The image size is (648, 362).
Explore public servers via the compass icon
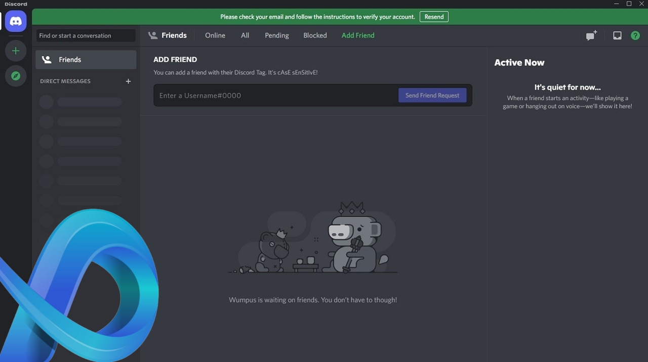click(x=16, y=76)
